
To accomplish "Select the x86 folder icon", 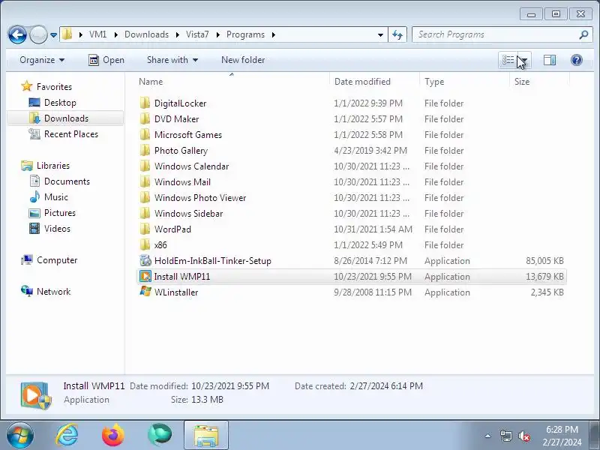I will [x=145, y=244].
